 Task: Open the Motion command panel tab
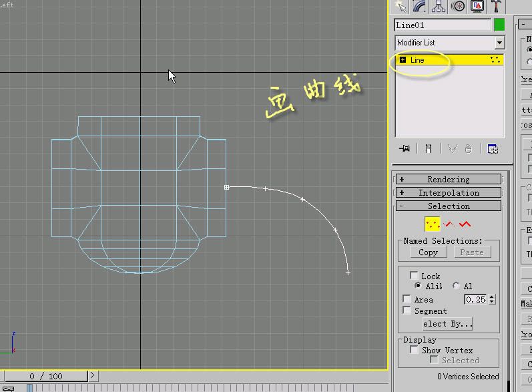(458, 6)
